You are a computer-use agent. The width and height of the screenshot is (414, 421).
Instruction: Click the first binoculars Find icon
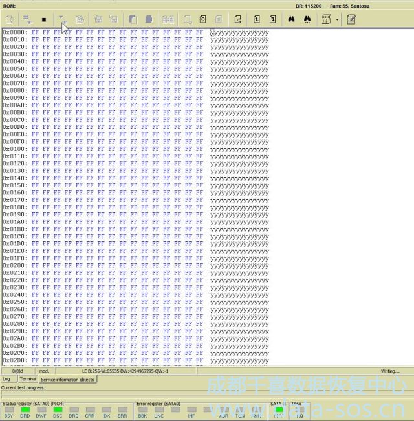tap(291, 19)
